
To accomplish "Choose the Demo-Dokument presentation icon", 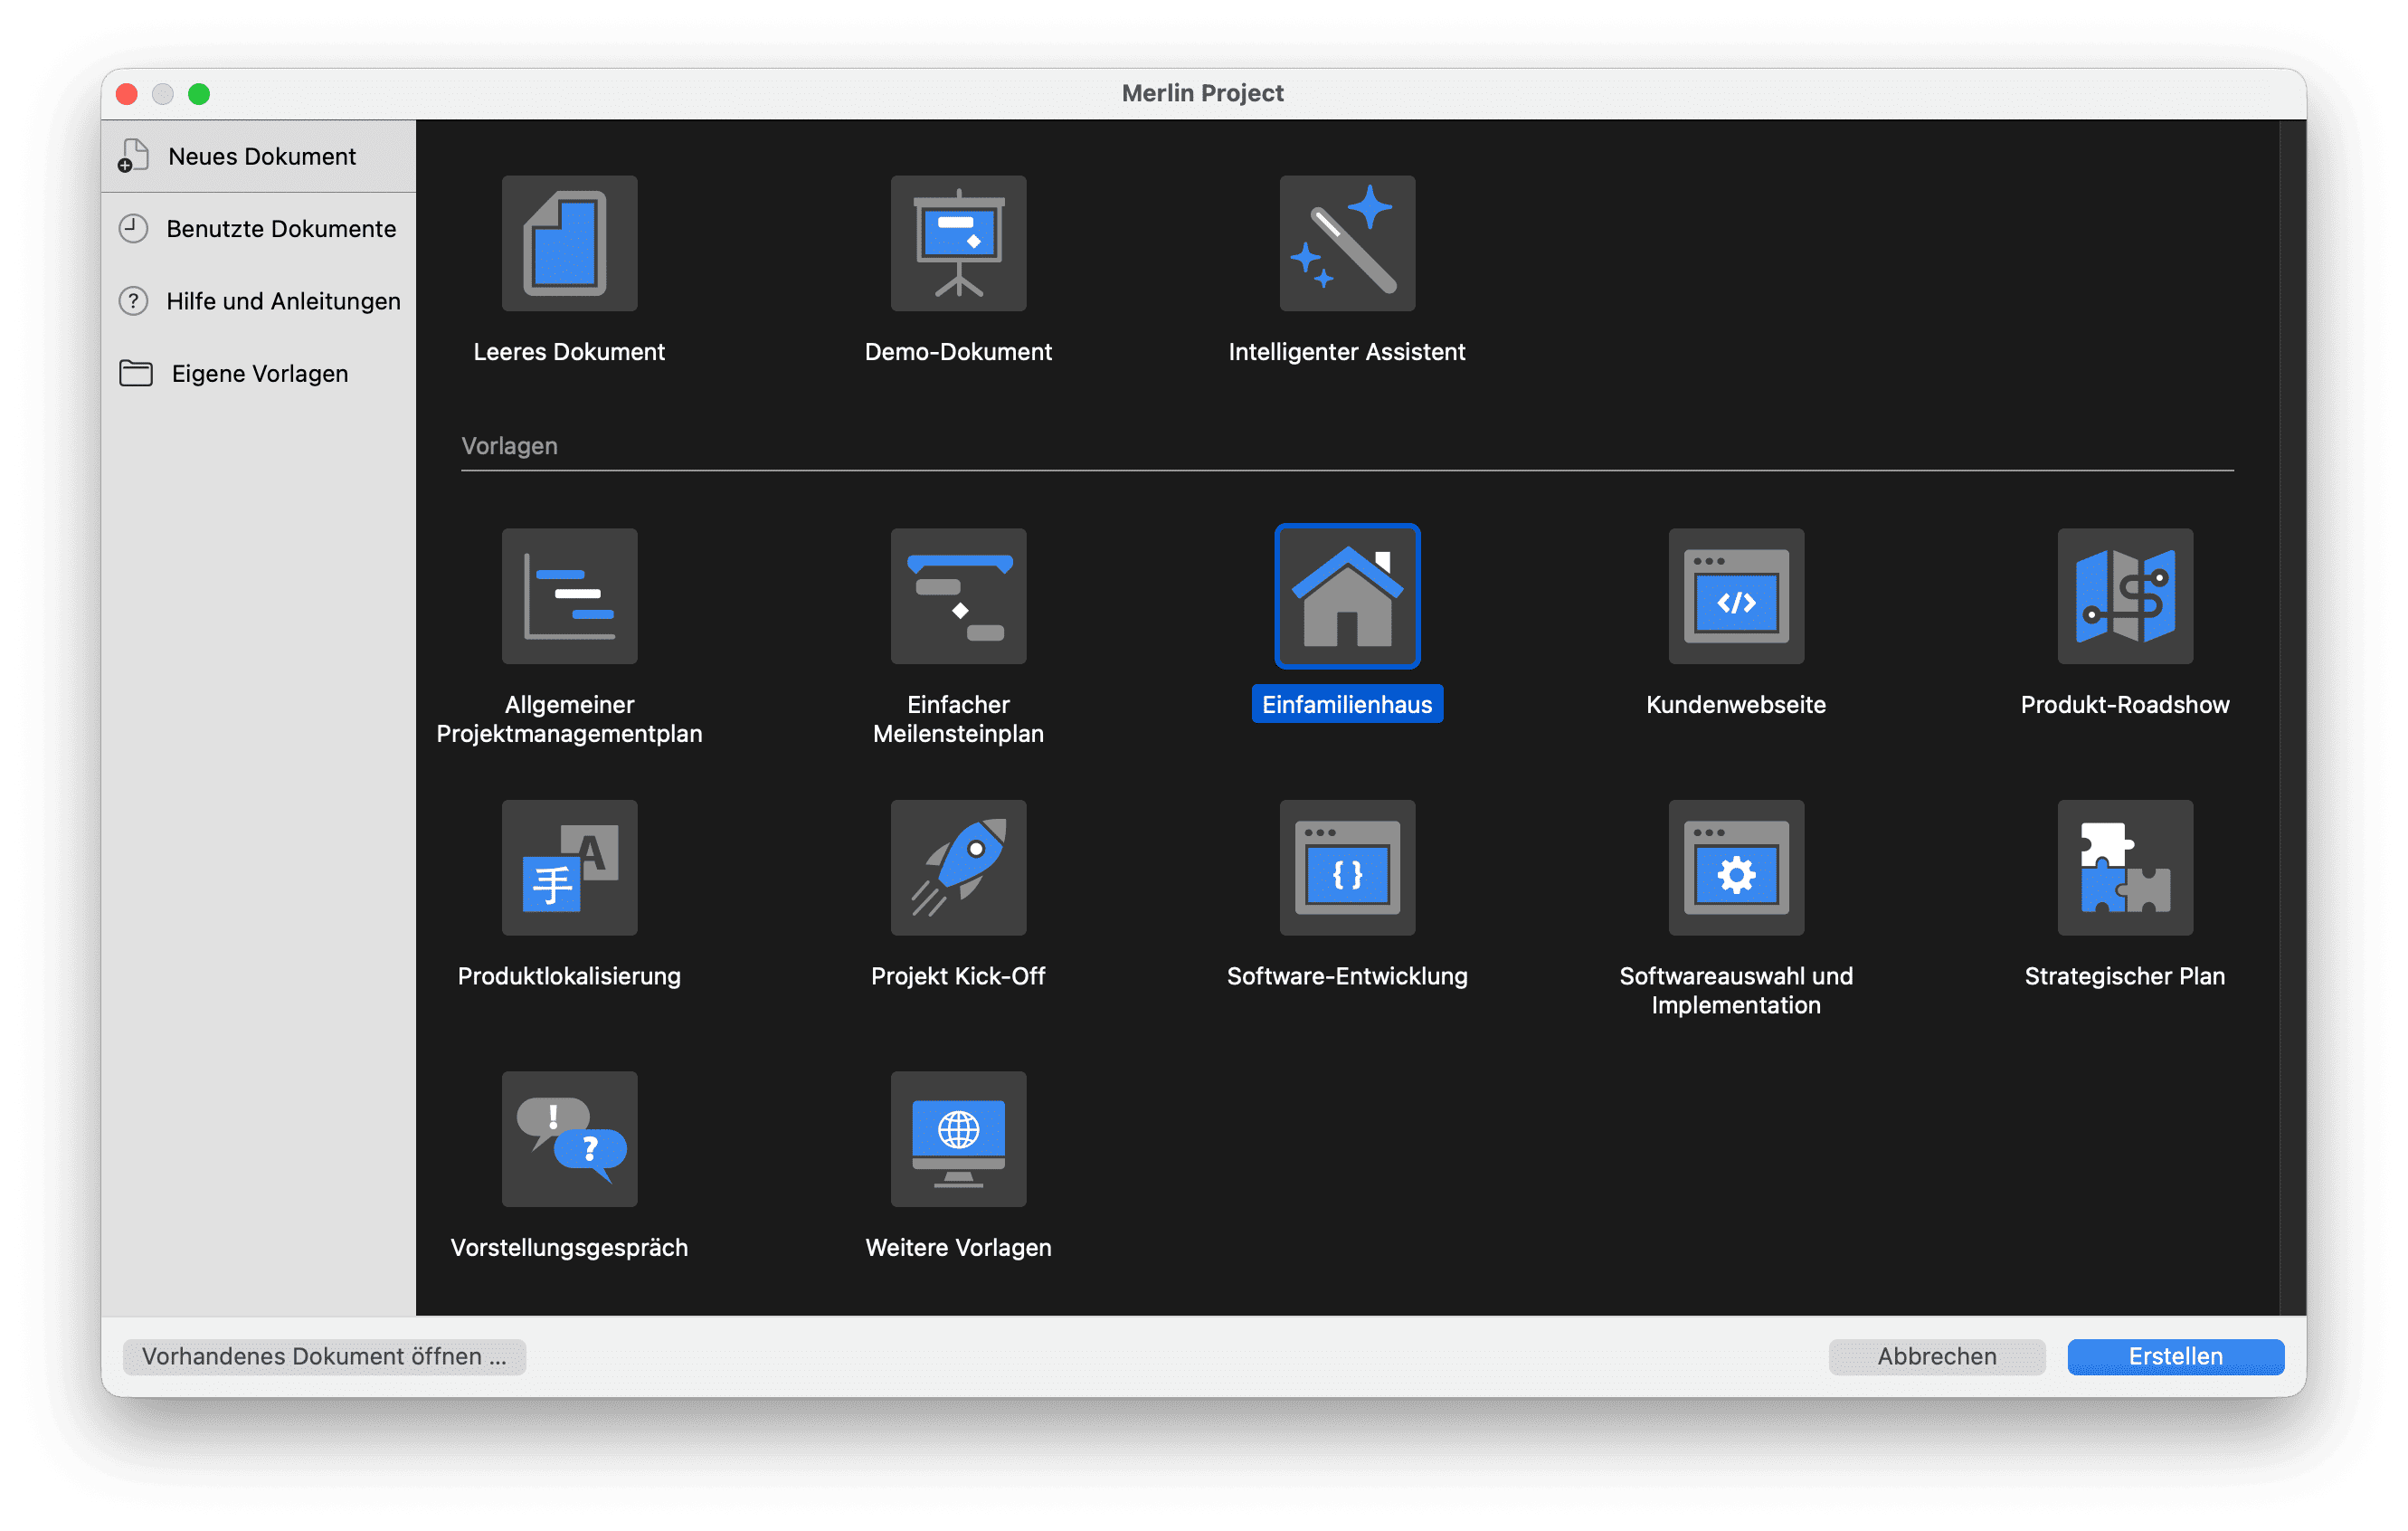I will [x=958, y=243].
